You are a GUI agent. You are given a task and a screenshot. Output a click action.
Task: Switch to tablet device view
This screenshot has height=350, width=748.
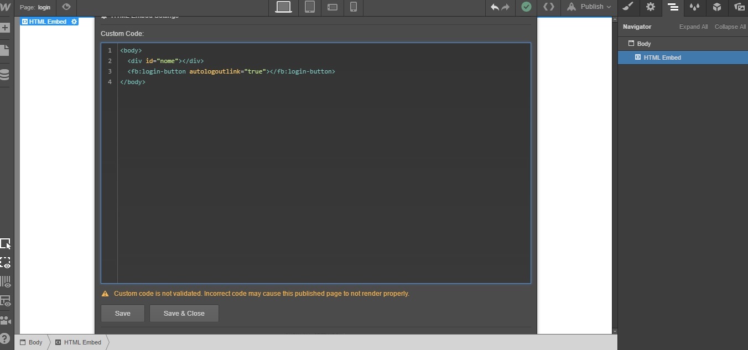(310, 7)
